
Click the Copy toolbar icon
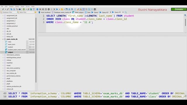coord(11,9)
